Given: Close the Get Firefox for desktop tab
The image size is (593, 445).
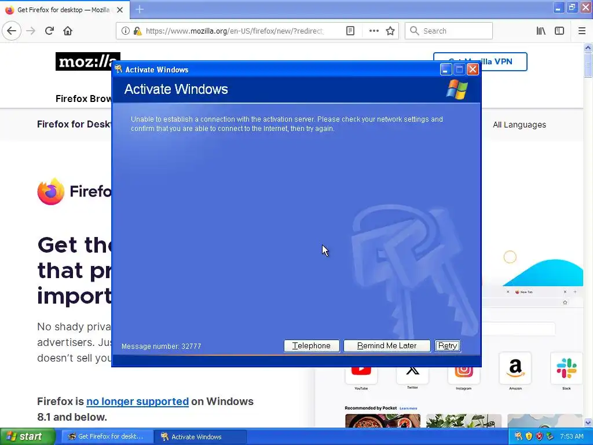Looking at the screenshot, I should [x=120, y=10].
